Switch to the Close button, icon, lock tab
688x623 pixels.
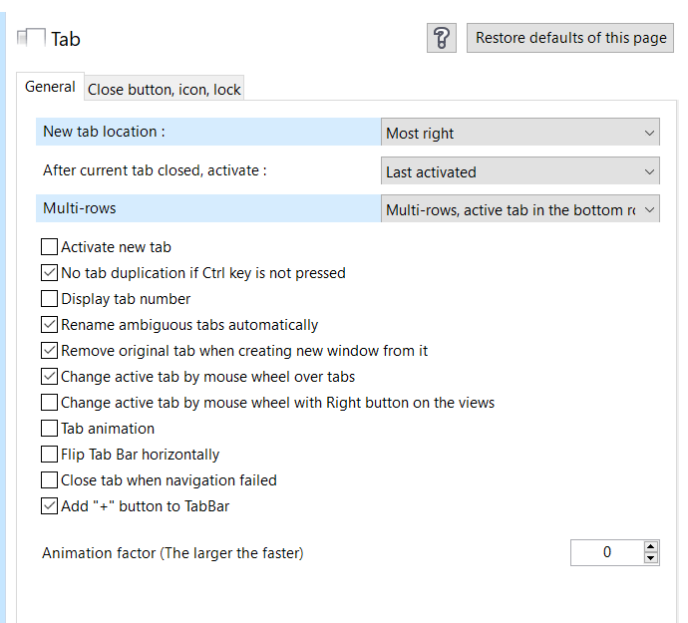tap(164, 89)
